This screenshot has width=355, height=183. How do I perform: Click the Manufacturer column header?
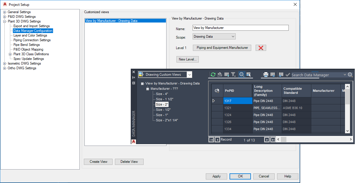click(x=326, y=91)
